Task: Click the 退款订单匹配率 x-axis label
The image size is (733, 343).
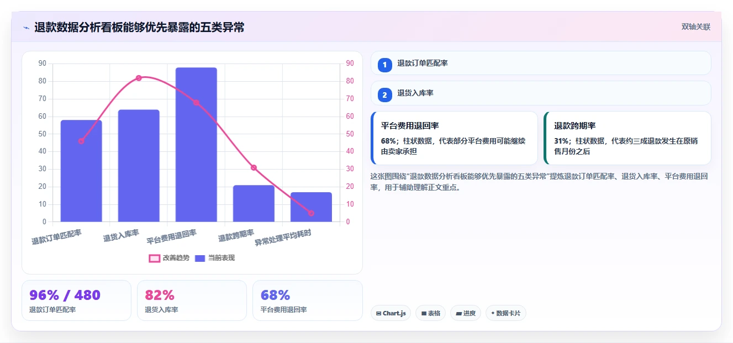Action: 56,238
